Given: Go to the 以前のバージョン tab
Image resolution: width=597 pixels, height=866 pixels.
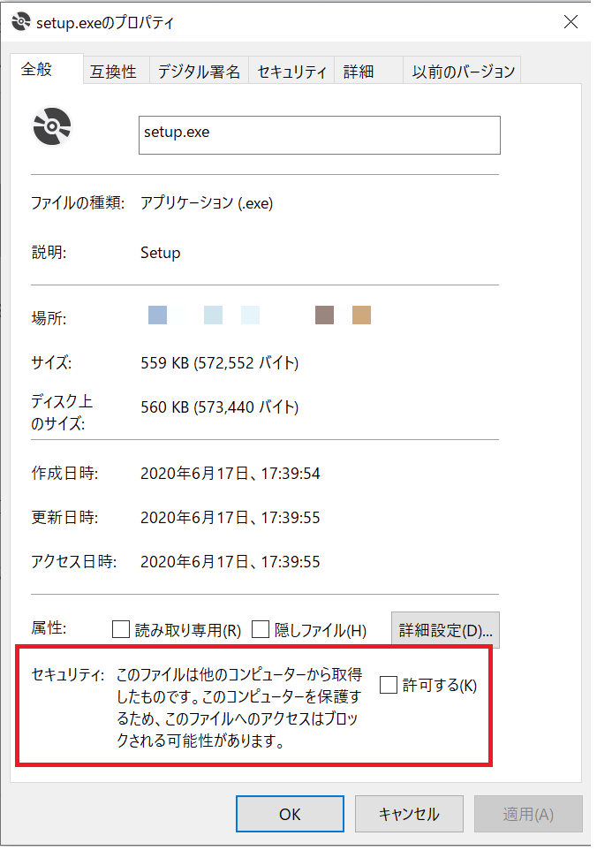Looking at the screenshot, I should pyautogui.click(x=462, y=72).
